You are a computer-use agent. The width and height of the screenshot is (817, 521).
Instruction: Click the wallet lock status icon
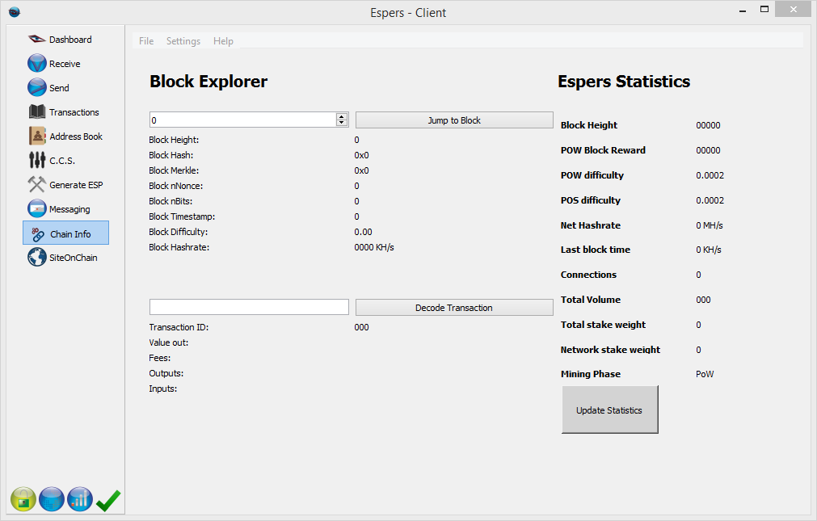23,499
